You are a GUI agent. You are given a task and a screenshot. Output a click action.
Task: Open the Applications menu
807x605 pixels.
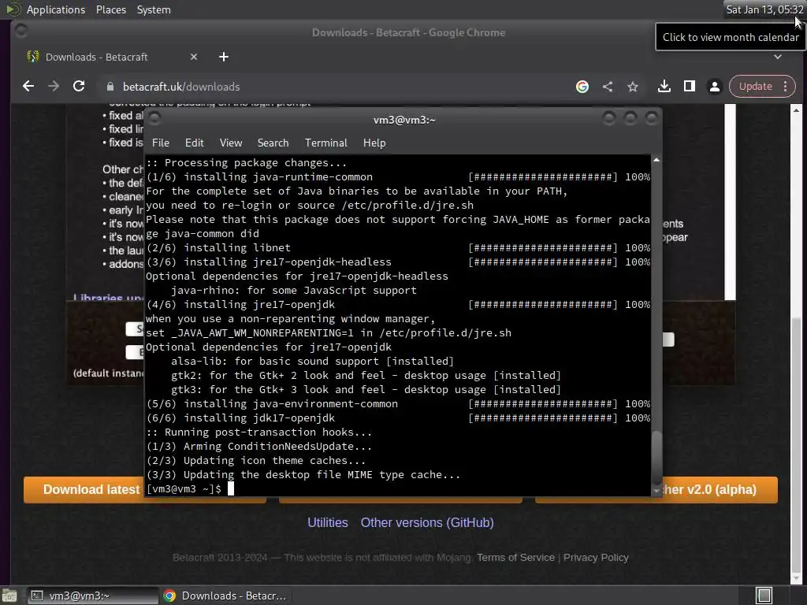56,9
